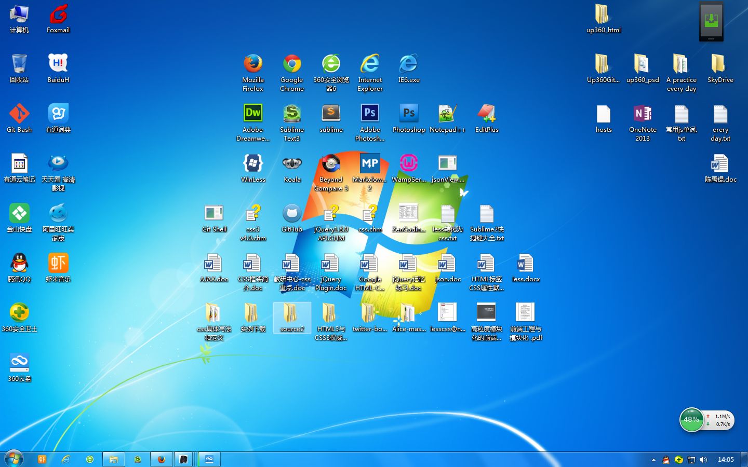Select the 计算机 computer icon

tap(19, 19)
